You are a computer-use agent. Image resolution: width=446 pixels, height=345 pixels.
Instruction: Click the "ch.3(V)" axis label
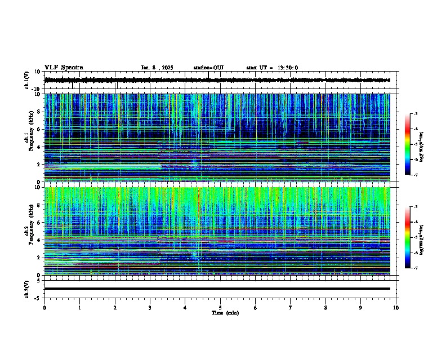coord(26,289)
